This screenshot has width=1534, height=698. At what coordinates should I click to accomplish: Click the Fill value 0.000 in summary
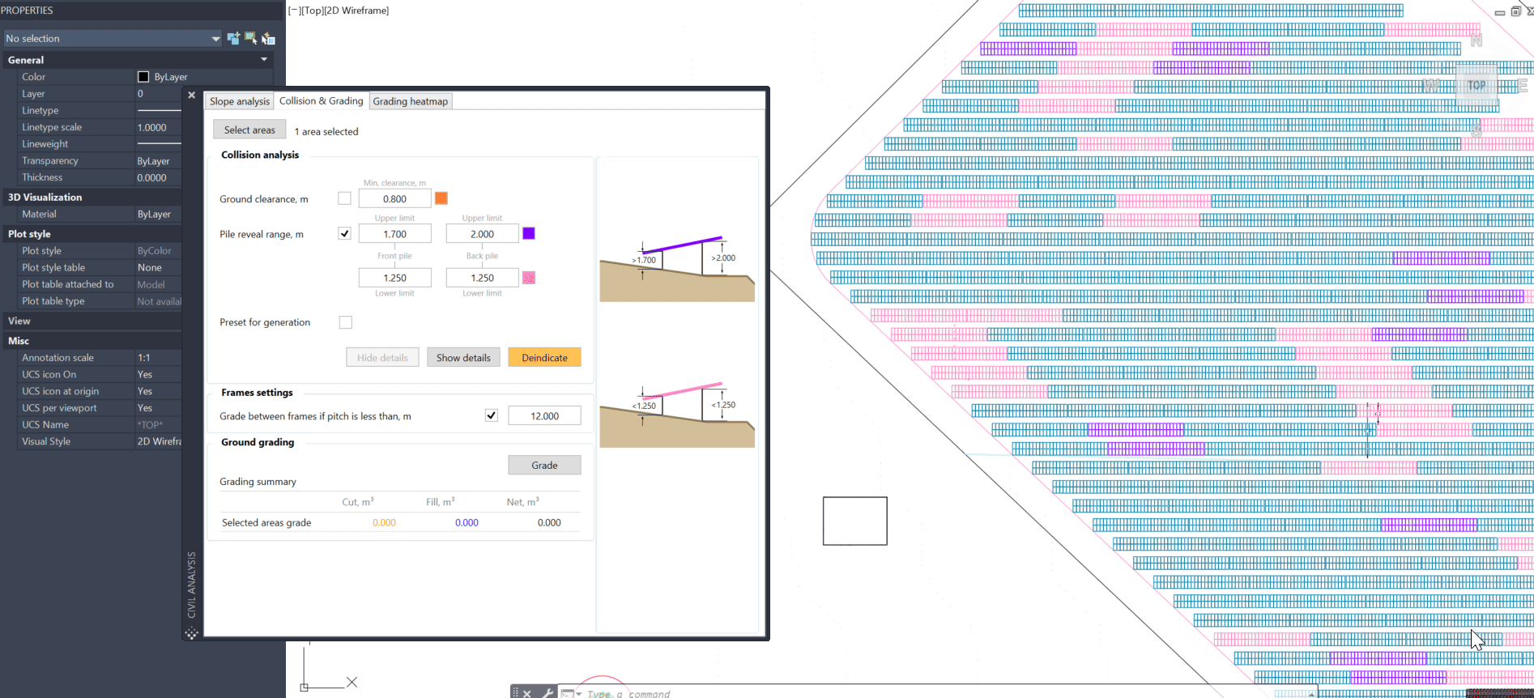[x=467, y=522]
